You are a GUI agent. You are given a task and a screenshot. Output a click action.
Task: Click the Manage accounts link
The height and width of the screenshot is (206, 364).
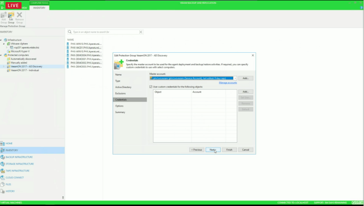point(227,83)
